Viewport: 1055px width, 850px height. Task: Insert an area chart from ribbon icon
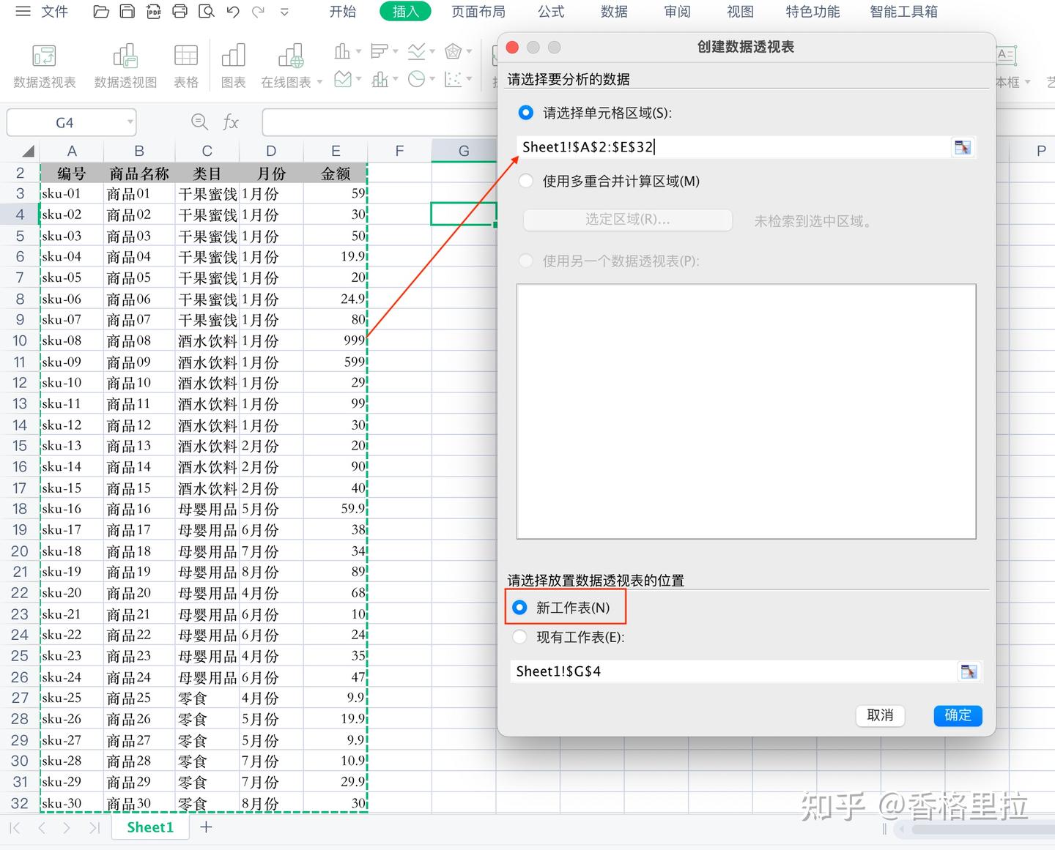click(342, 79)
